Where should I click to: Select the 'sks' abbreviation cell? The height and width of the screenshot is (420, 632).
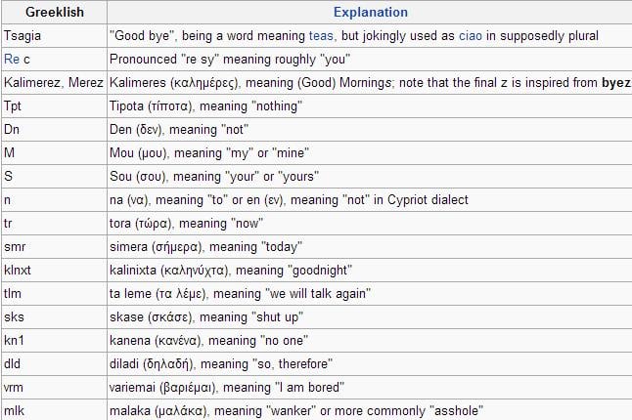(x=55, y=317)
